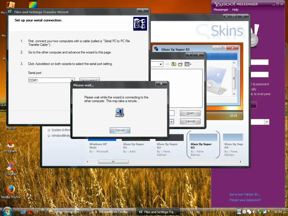Expand the status dropdown in Yahoo Messenger

coord(267,122)
